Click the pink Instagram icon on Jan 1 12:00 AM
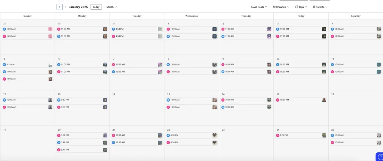The image size is (383, 161). pyautogui.click(x=168, y=29)
